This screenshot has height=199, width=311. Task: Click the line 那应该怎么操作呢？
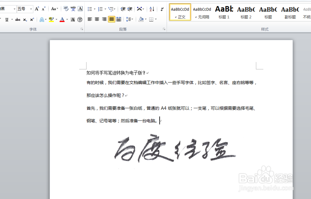click(105, 95)
